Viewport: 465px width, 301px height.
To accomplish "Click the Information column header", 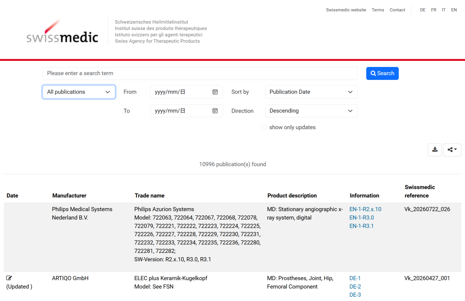I will click(x=365, y=196).
